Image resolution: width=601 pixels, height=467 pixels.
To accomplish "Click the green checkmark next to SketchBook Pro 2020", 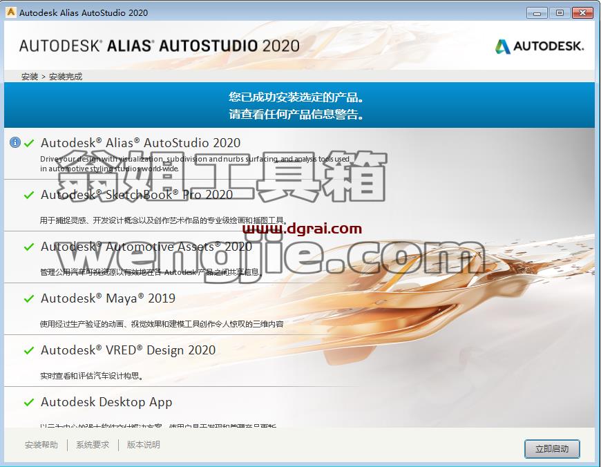I will click(29, 195).
